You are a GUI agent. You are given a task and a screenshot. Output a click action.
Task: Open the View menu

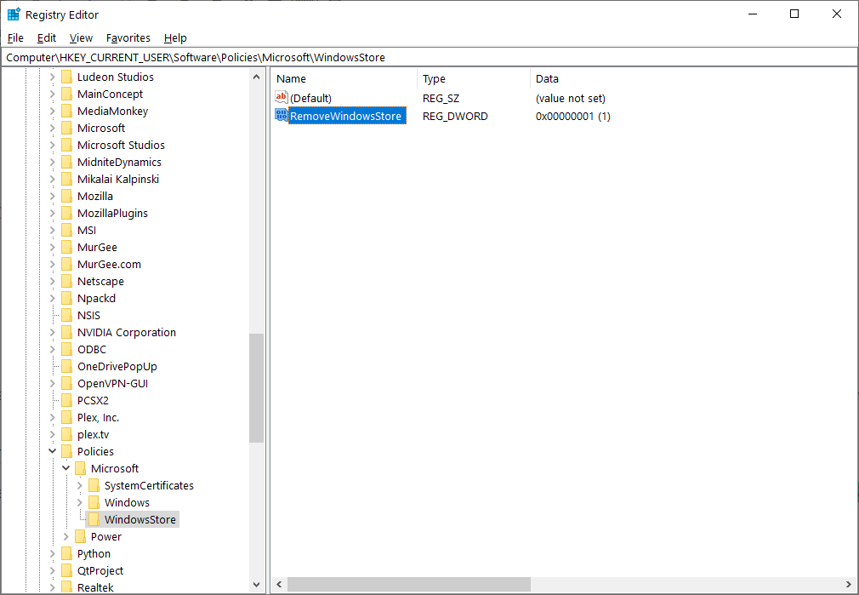tap(81, 38)
